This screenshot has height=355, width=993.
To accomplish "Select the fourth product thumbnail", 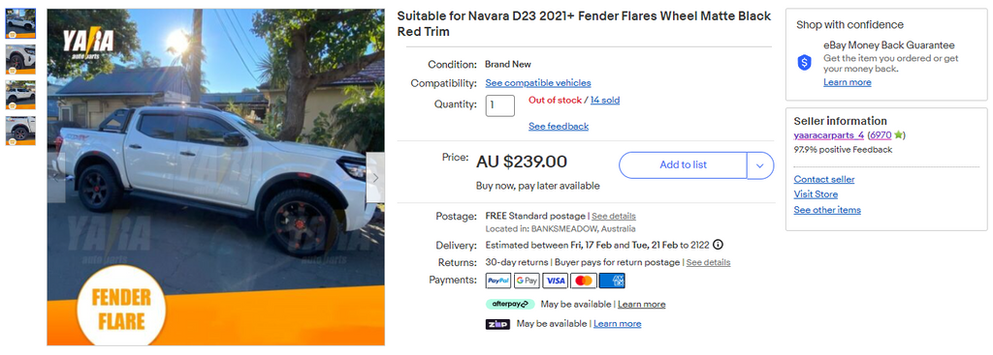I will pyautogui.click(x=21, y=131).
